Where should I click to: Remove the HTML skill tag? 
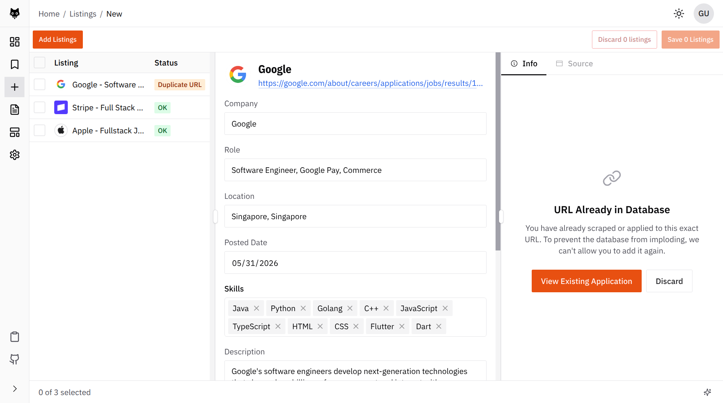click(x=320, y=326)
